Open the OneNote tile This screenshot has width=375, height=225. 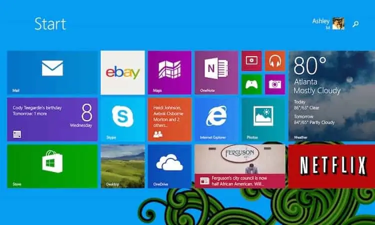pos(216,72)
